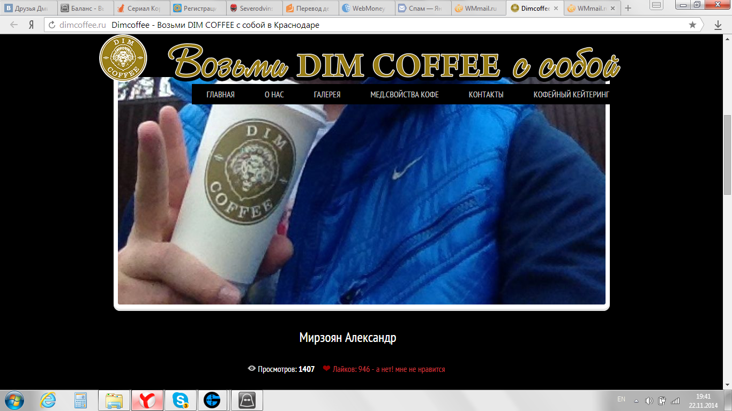Click the volume speaker tray icon
732x411 pixels.
click(x=649, y=400)
